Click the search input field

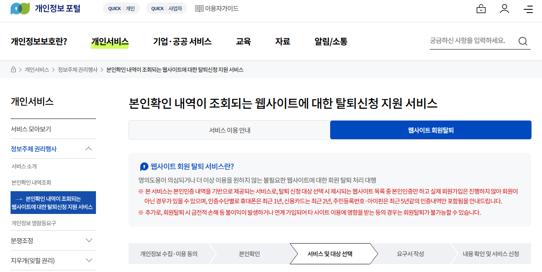point(468,41)
